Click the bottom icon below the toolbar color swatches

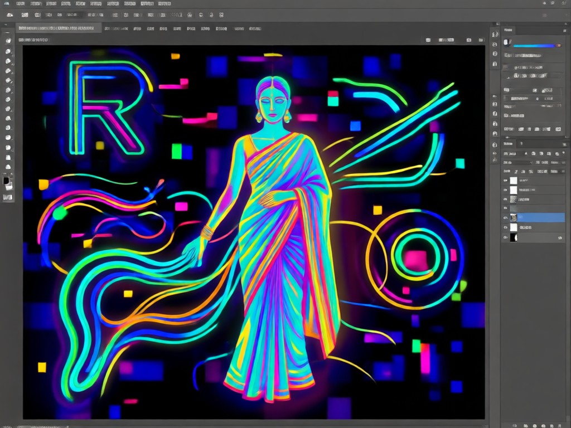(8, 197)
